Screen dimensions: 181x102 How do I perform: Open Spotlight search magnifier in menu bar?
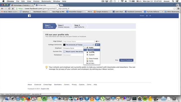click(173, 1)
